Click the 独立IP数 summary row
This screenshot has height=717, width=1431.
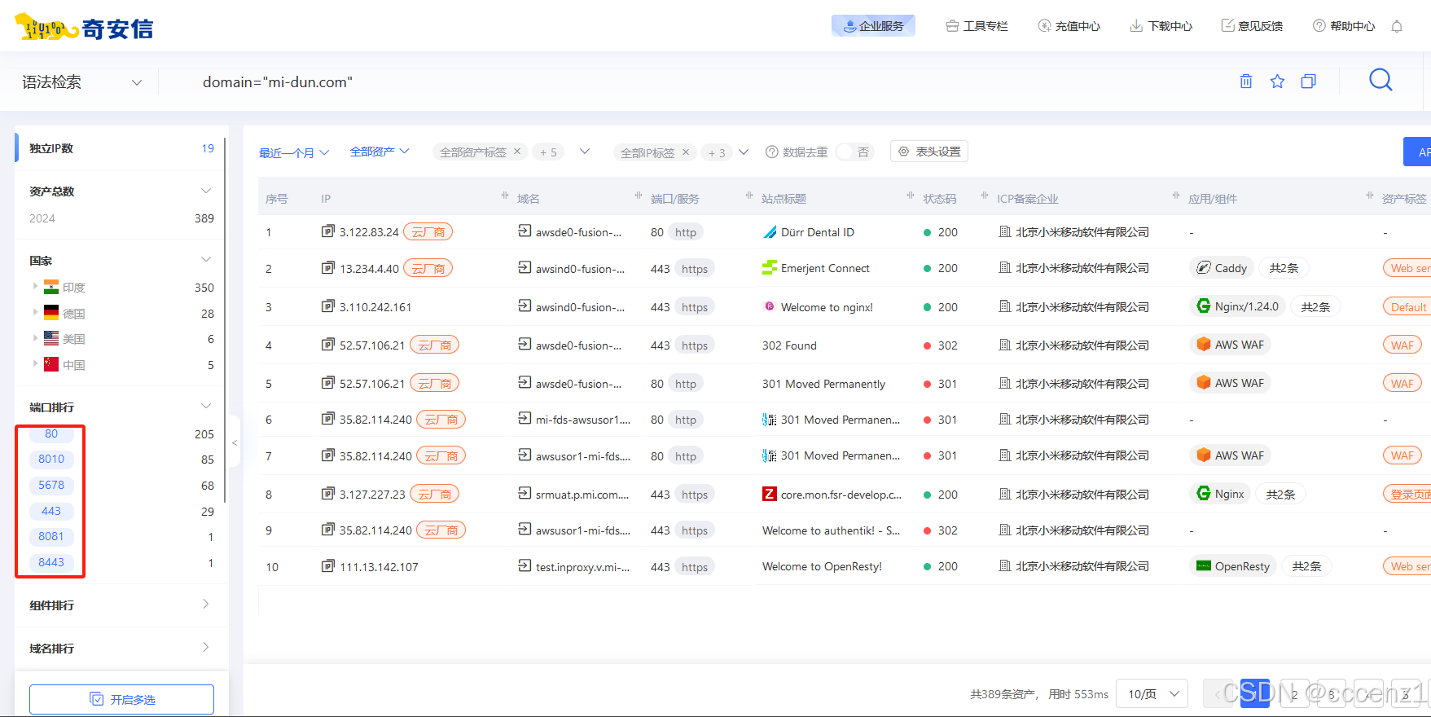click(x=121, y=148)
